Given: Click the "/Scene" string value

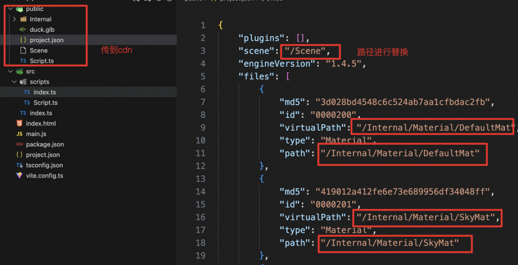Looking at the screenshot, I should (310, 51).
